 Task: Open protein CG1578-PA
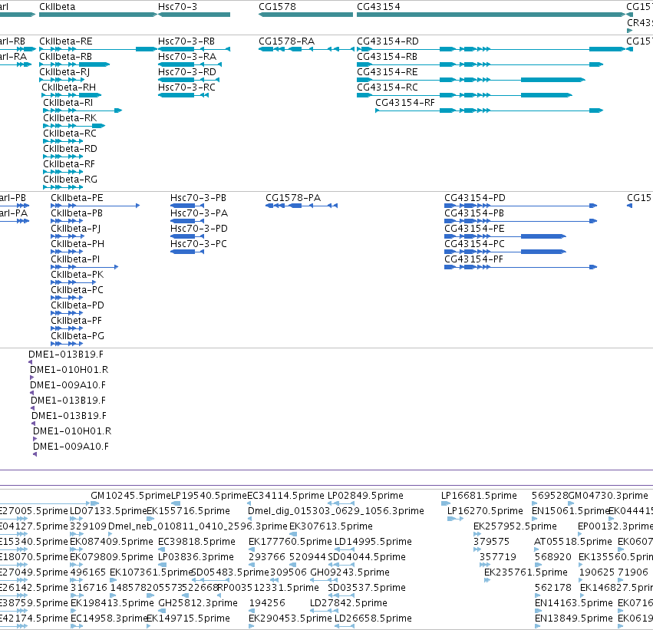(x=293, y=198)
